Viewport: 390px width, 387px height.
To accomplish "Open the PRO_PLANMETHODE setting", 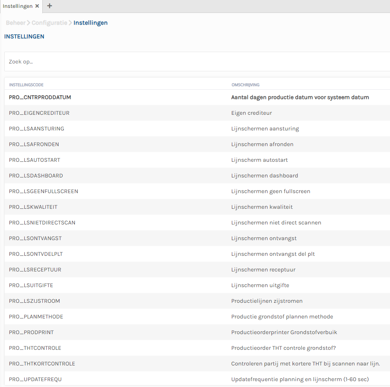I will tap(36, 316).
